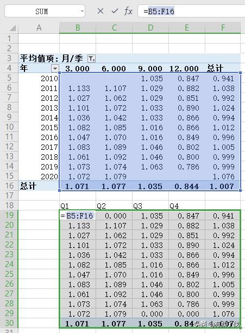This screenshot has width=245, height=333.
Task: Select row 16 header
Action: (x=9, y=186)
